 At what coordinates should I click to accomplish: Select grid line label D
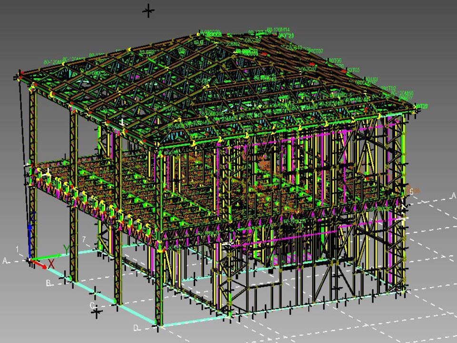(x=136, y=328)
